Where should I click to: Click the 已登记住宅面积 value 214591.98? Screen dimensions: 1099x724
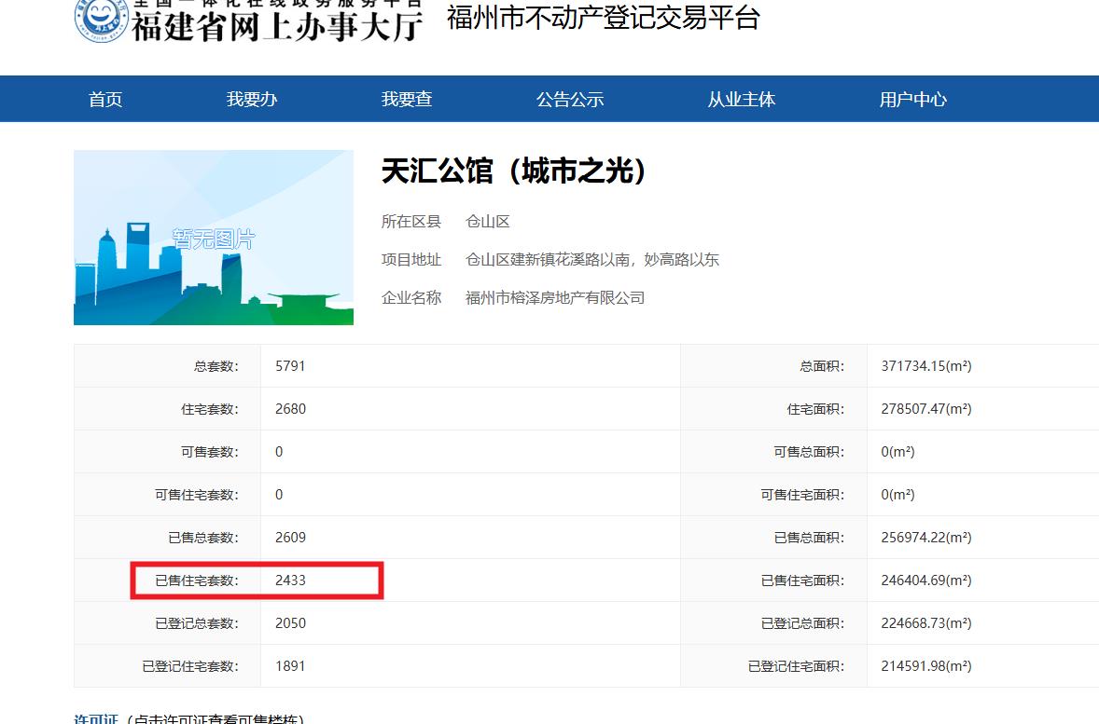coord(925,666)
